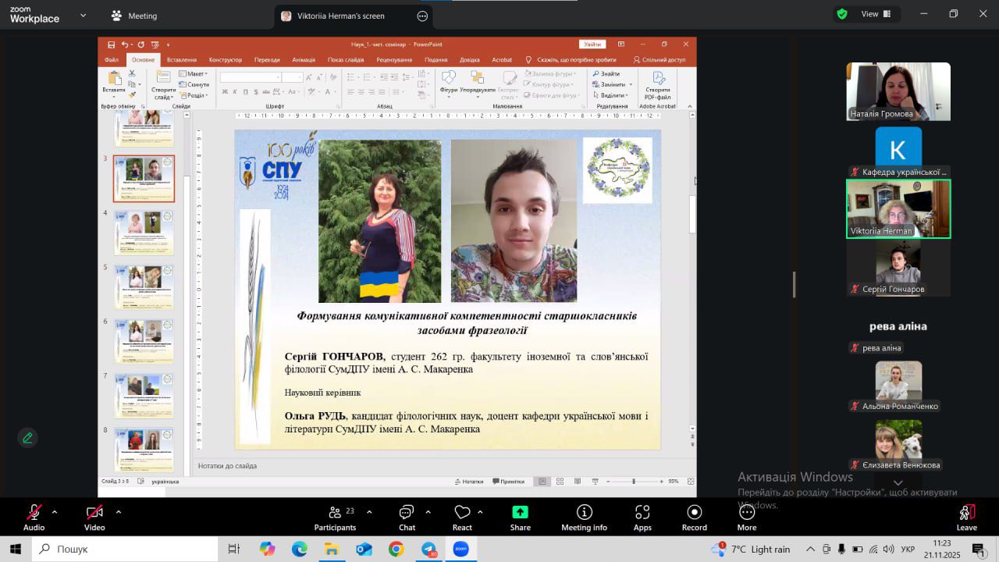The height and width of the screenshot is (562, 999).
Task: Start recording with the Record button
Action: click(694, 518)
